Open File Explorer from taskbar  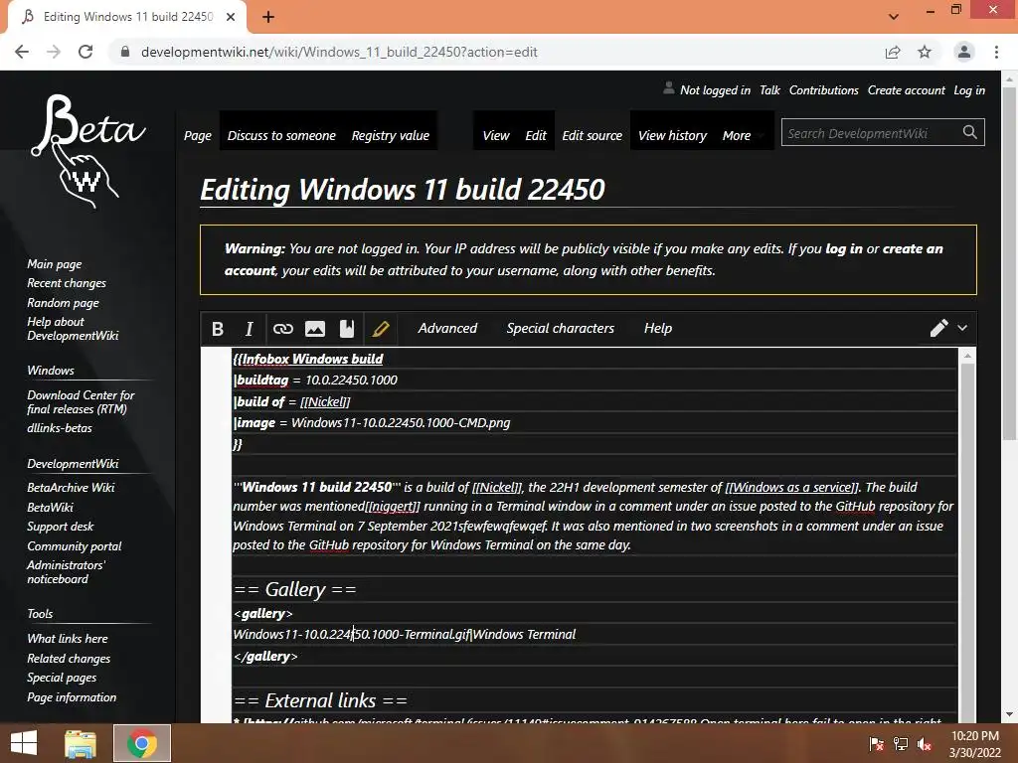point(81,743)
